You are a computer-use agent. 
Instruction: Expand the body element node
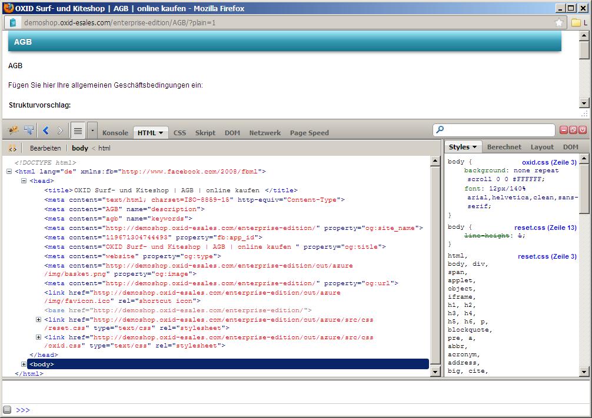click(24, 365)
